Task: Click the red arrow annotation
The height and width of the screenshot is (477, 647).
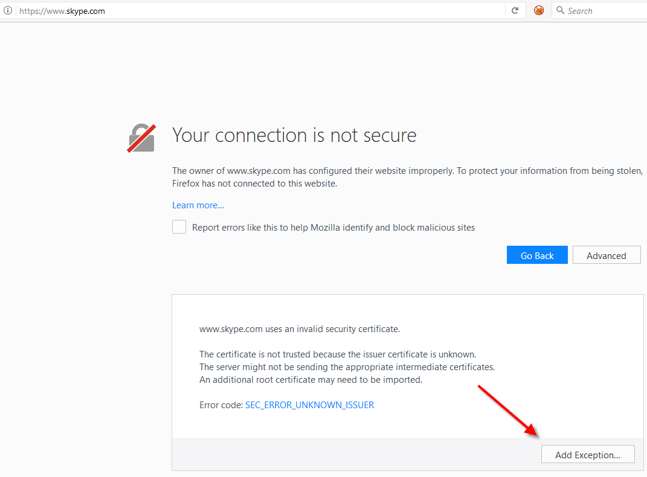Action: (x=508, y=410)
